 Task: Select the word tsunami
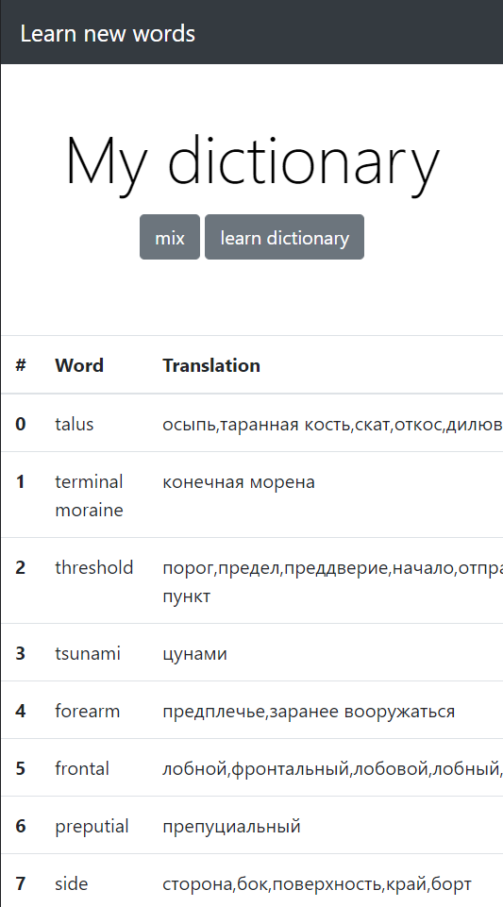tap(88, 654)
